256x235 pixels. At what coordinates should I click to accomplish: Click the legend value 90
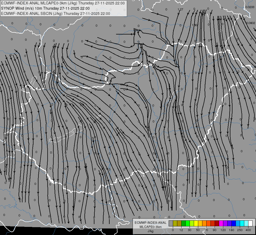click(214, 230)
